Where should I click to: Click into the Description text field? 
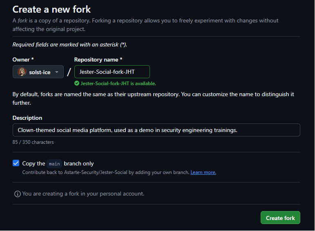point(156,130)
